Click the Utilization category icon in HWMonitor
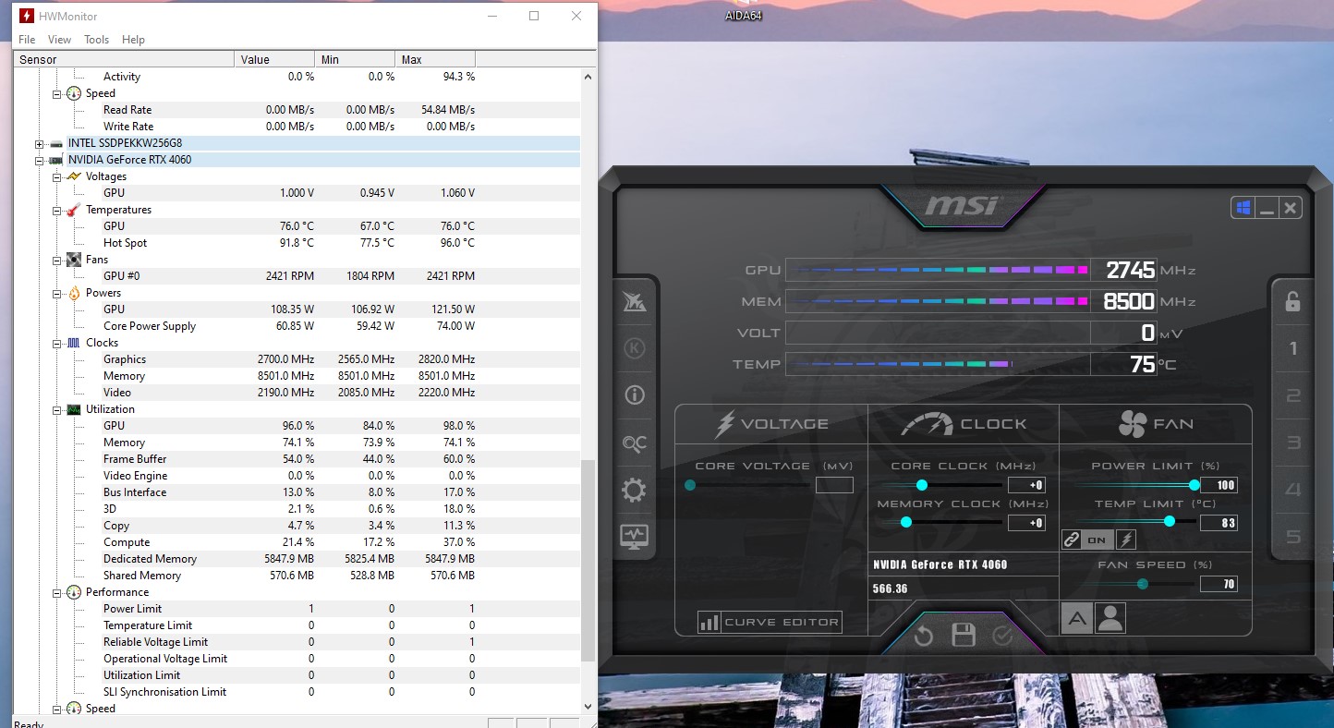The height and width of the screenshot is (728, 1334). pyautogui.click(x=74, y=409)
